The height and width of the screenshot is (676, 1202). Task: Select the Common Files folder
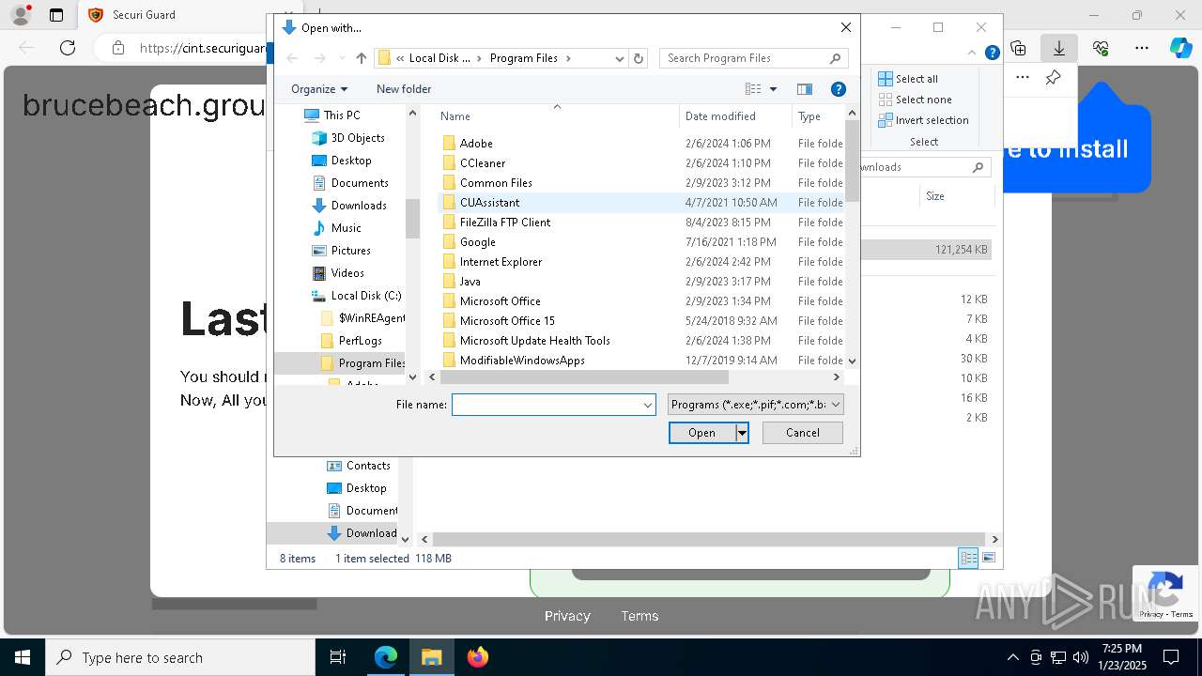coord(496,183)
